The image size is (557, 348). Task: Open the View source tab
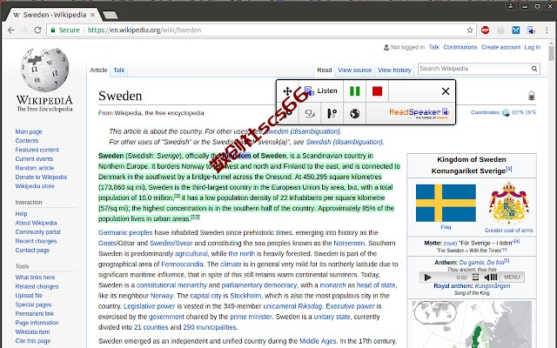click(354, 70)
